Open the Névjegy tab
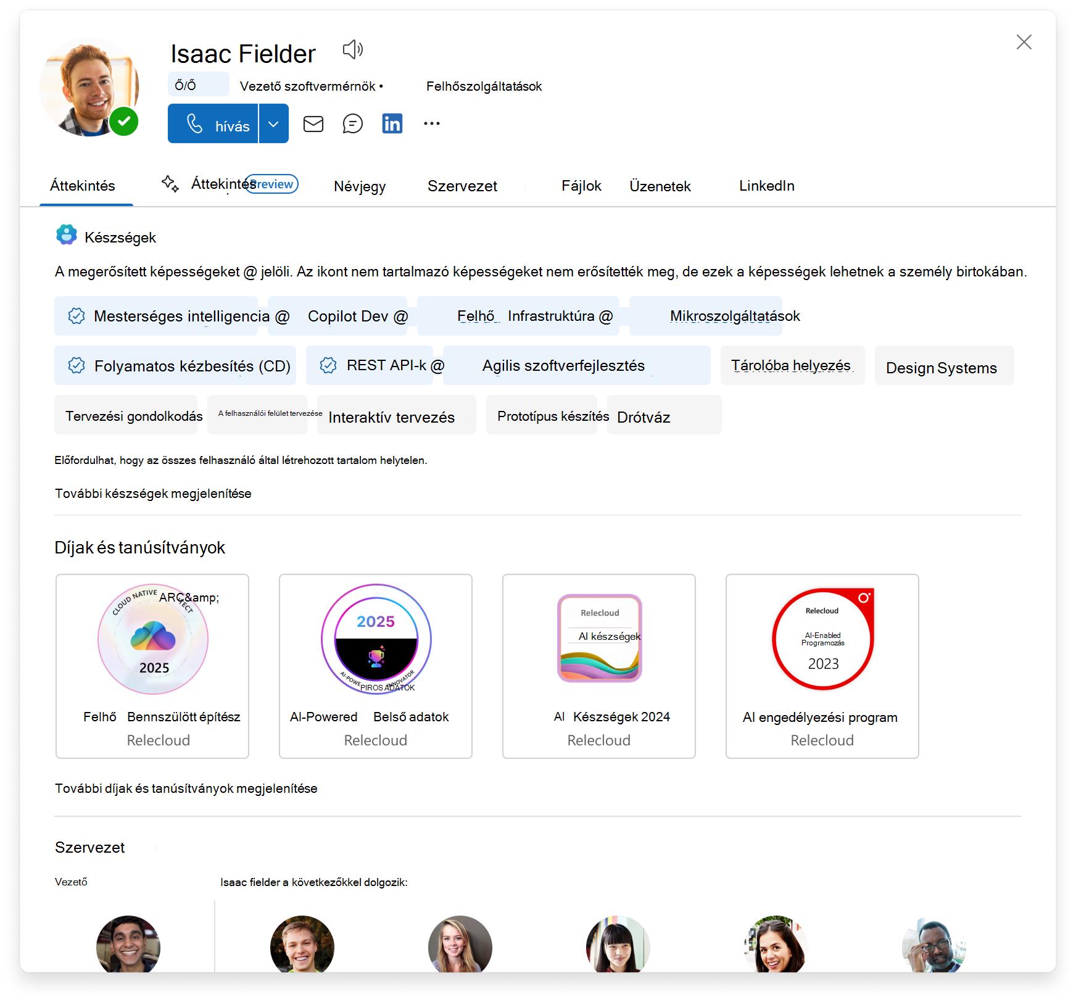The image size is (1076, 1002). pyautogui.click(x=360, y=186)
